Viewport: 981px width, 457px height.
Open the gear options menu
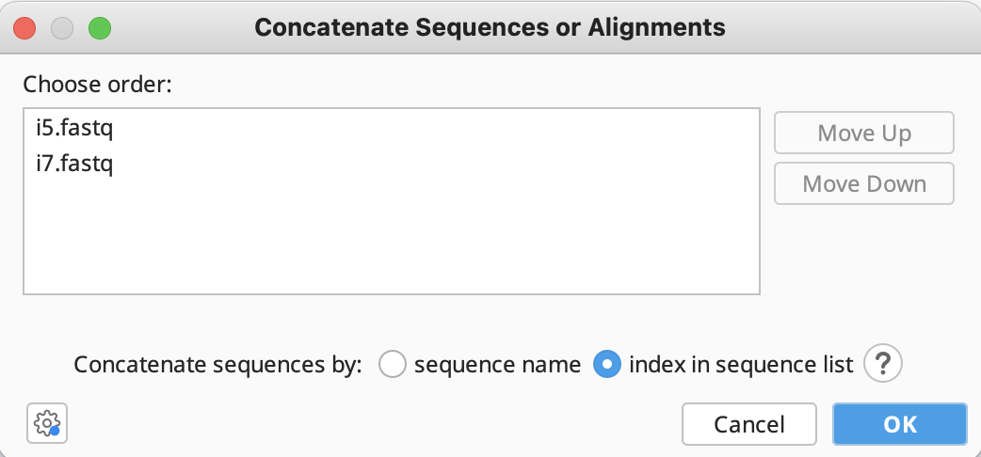pos(48,424)
